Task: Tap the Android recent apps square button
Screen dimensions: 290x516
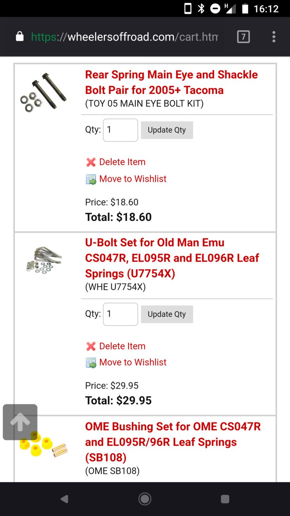Action: tap(226, 499)
